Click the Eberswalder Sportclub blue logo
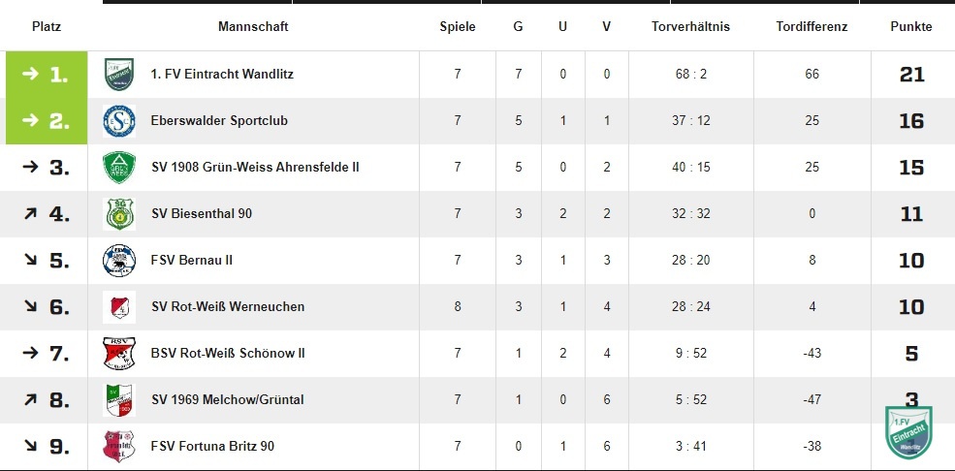 coord(118,120)
